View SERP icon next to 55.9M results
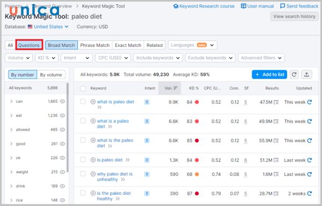 [276, 141]
